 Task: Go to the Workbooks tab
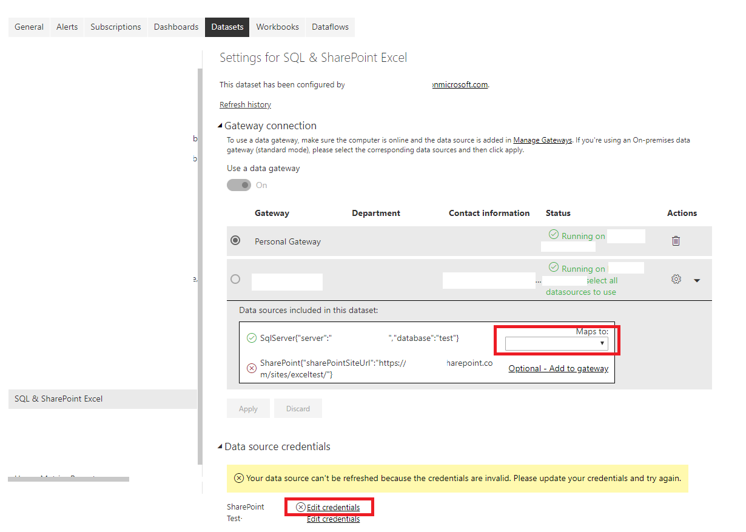(x=278, y=27)
